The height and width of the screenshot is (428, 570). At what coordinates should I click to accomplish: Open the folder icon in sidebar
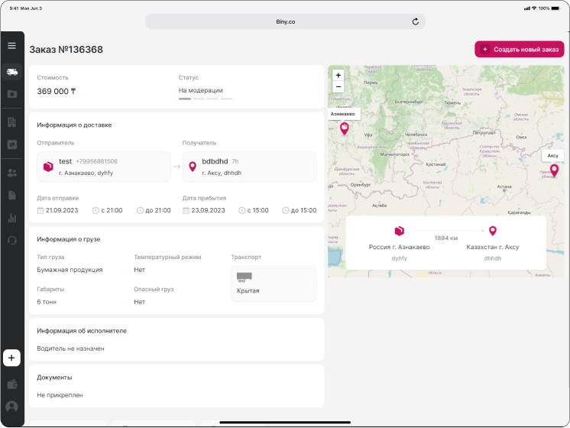tap(11, 94)
